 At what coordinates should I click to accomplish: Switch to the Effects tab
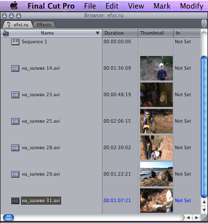click(44, 25)
